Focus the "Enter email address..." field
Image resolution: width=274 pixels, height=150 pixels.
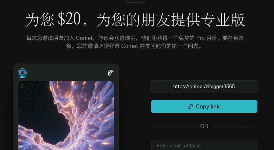204,145
